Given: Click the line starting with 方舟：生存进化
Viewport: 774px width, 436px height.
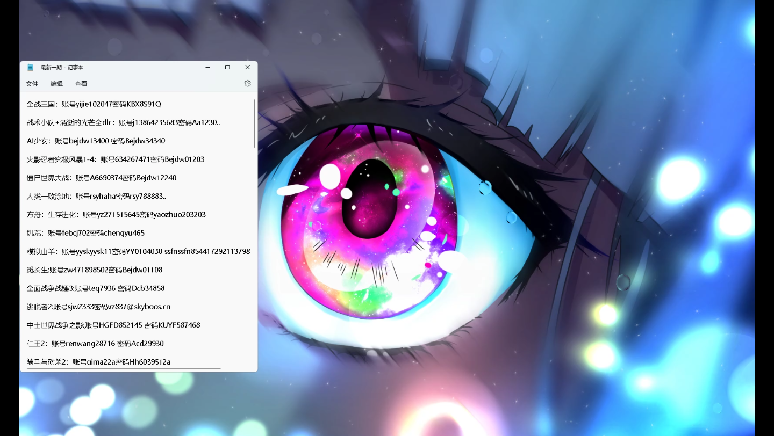Looking at the screenshot, I should point(116,214).
